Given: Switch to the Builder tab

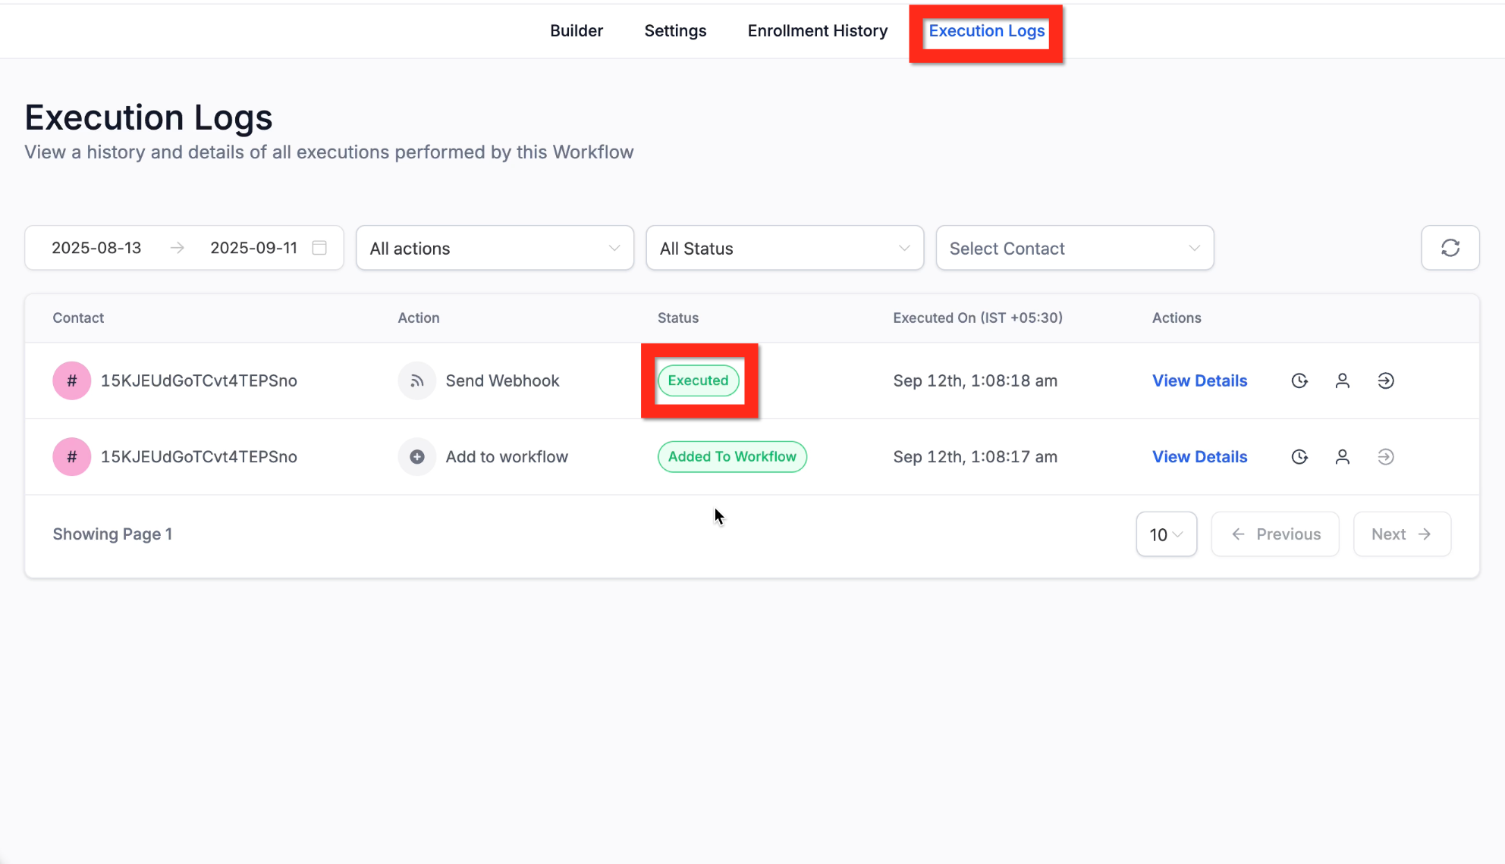Looking at the screenshot, I should pos(577,31).
